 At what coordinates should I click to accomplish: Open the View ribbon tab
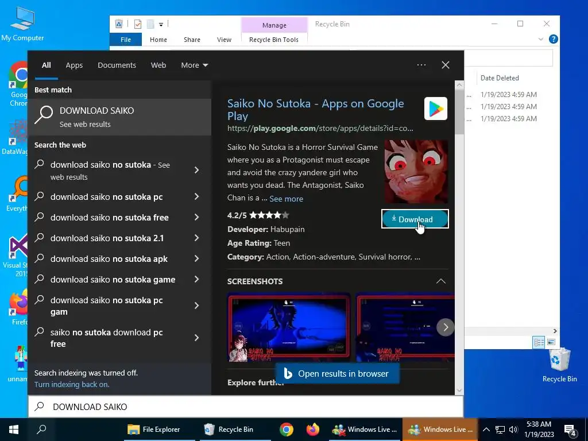tap(224, 40)
